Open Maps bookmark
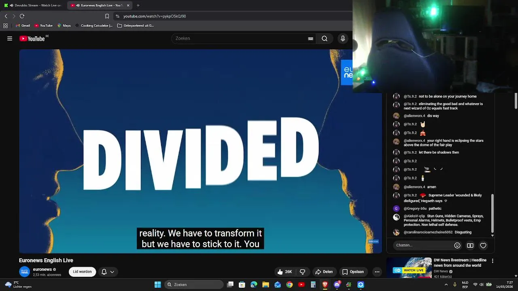 click(64, 25)
